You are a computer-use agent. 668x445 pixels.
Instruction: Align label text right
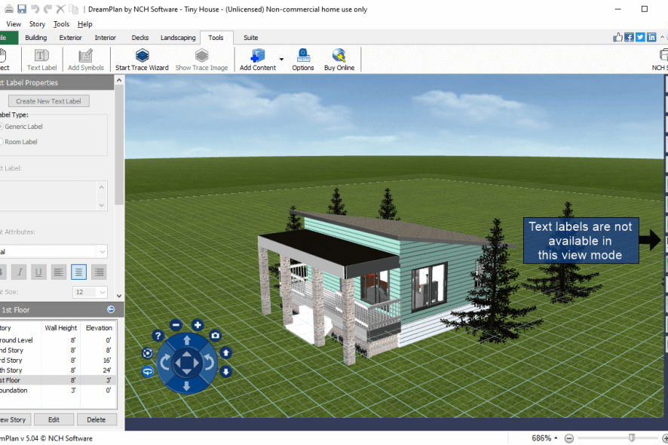pos(99,272)
